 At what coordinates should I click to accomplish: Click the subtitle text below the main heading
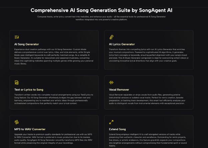tap(101, 18)
